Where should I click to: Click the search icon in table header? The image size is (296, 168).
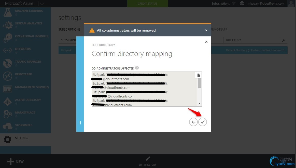[284, 40]
